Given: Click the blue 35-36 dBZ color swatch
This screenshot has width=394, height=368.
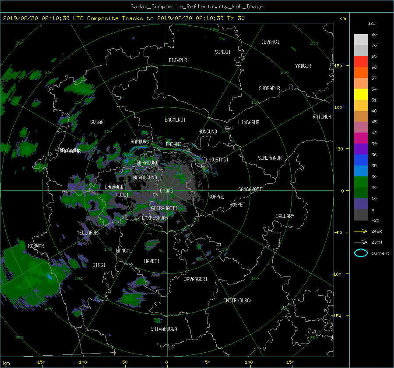Looking at the screenshot, I should coord(361,160).
